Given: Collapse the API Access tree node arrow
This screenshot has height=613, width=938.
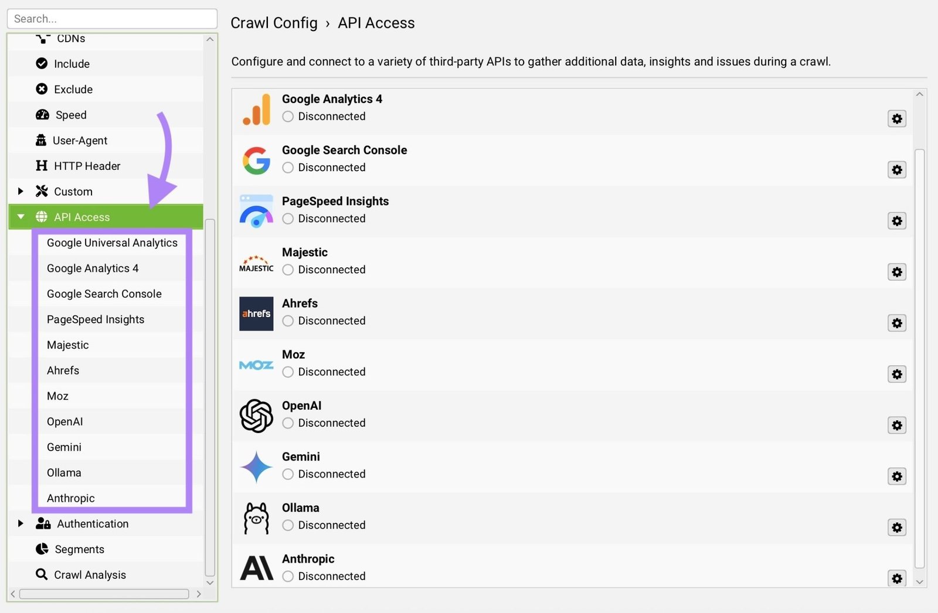Looking at the screenshot, I should tap(21, 217).
